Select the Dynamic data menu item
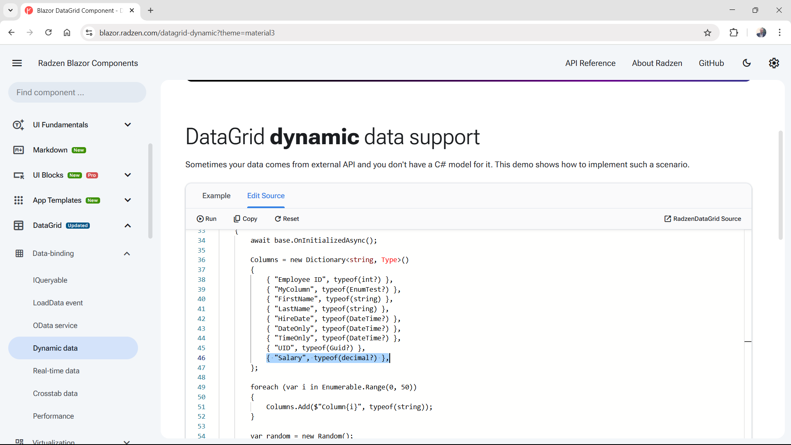Image resolution: width=791 pixels, height=445 pixels. 73,348
